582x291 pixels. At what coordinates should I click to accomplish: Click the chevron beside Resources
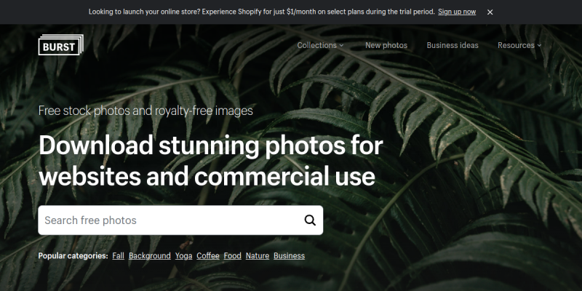539,45
